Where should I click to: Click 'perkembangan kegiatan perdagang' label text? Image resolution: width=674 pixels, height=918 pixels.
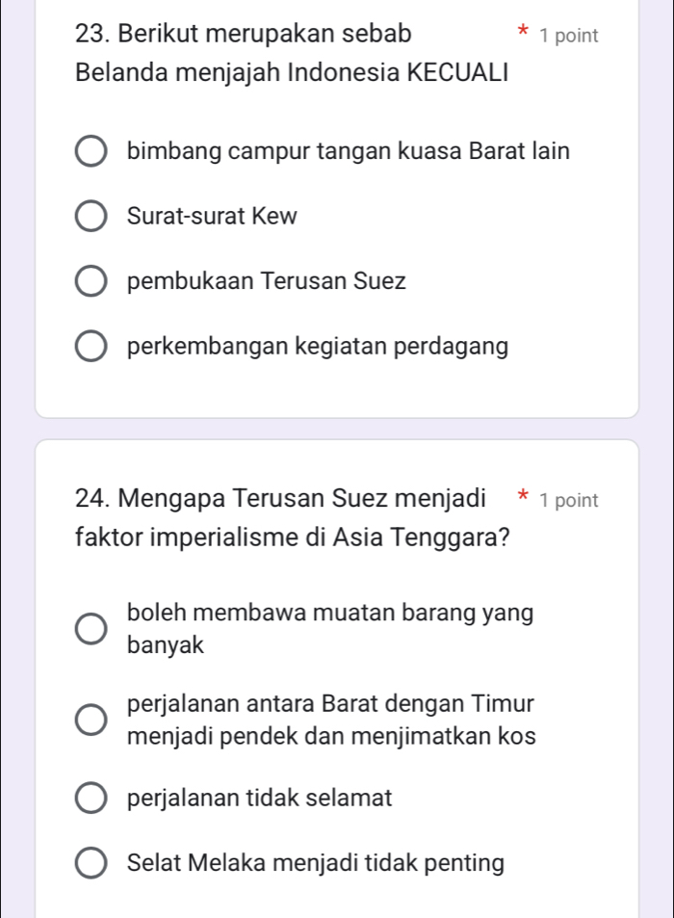point(318,347)
